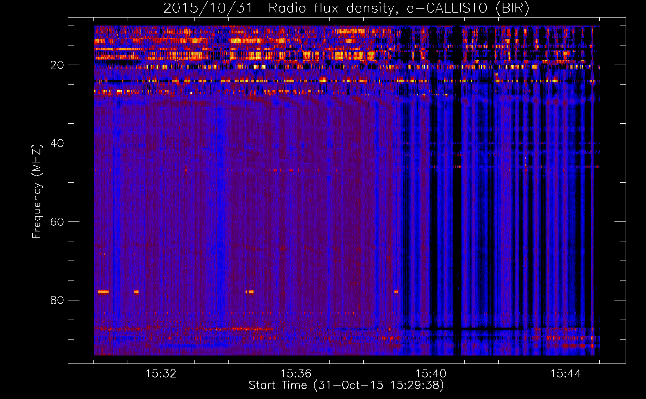
Task: Select the 40 MHz tick label
Action: 57,143
